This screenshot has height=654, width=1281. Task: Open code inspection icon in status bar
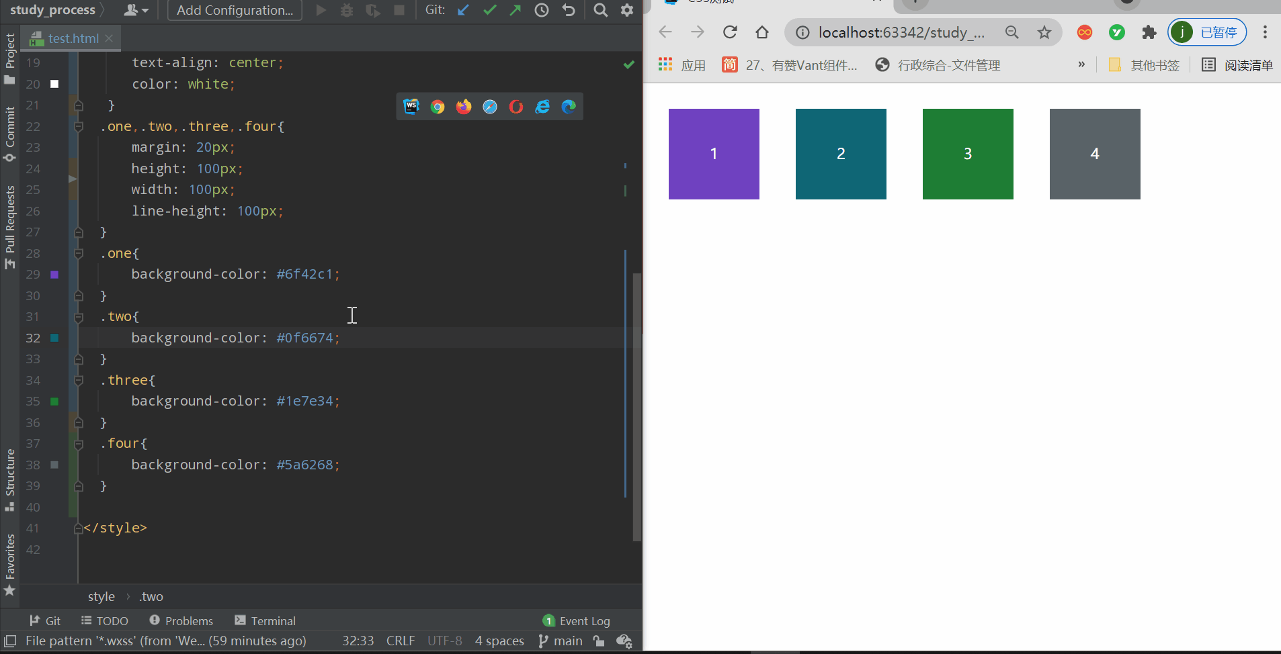pos(624,641)
